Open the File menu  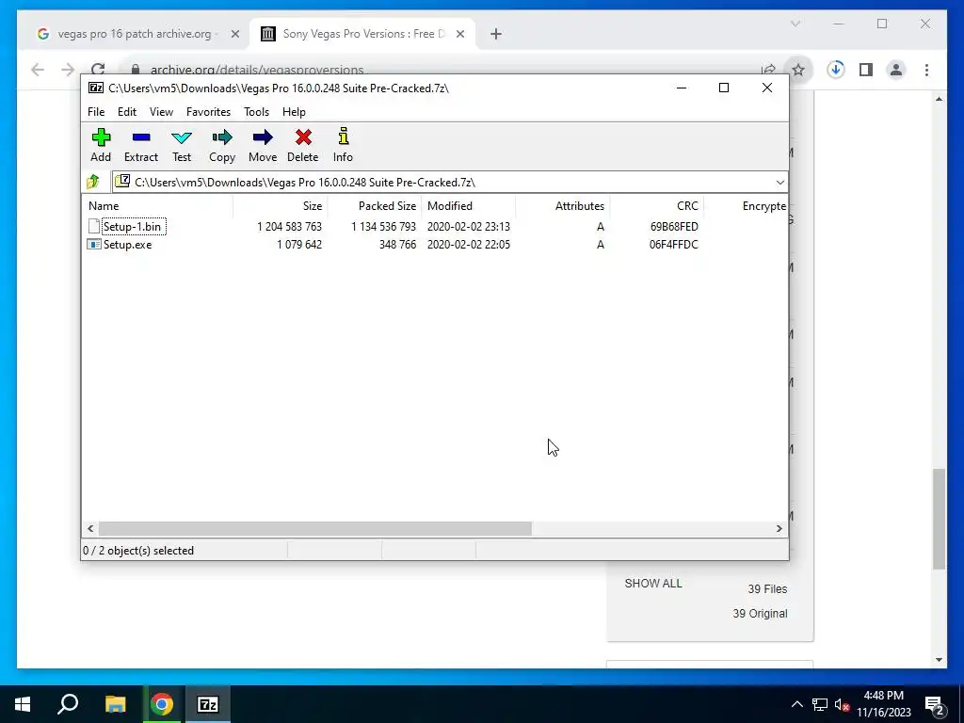[x=96, y=112]
